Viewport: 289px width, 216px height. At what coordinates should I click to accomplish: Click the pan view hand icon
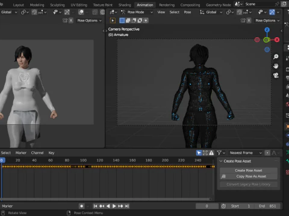(x=276, y=66)
